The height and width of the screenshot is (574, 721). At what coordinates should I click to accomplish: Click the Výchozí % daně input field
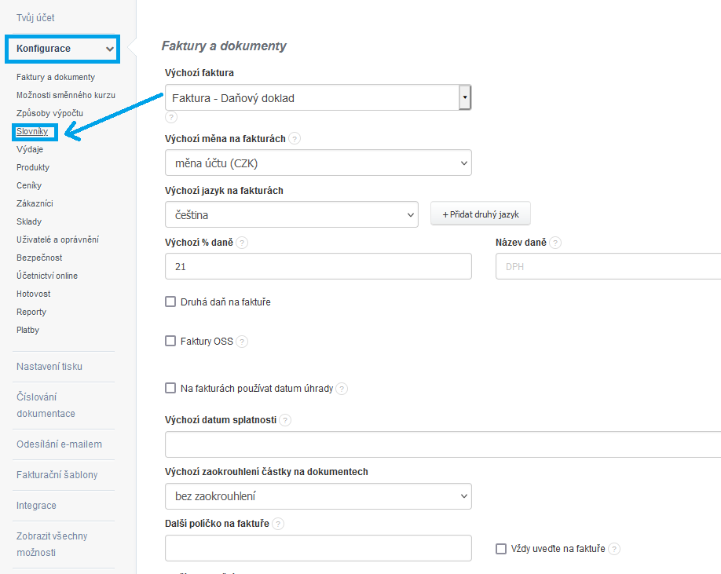[318, 267]
